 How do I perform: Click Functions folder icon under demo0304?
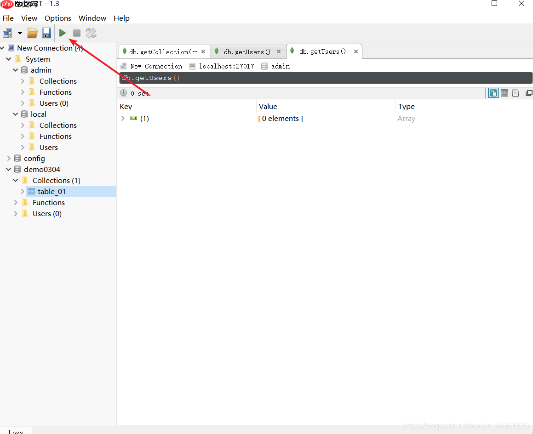25,203
